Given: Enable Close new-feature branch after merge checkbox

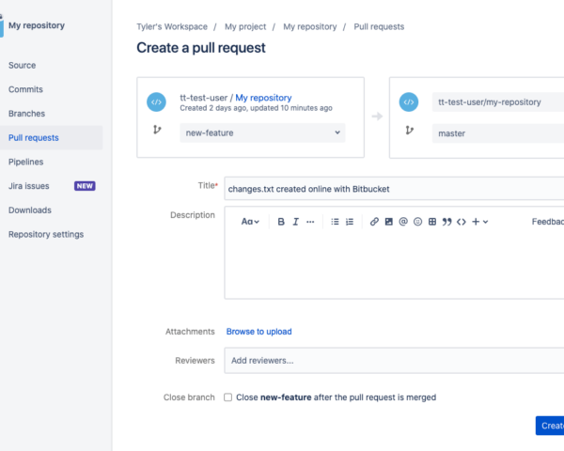Looking at the screenshot, I should (227, 397).
